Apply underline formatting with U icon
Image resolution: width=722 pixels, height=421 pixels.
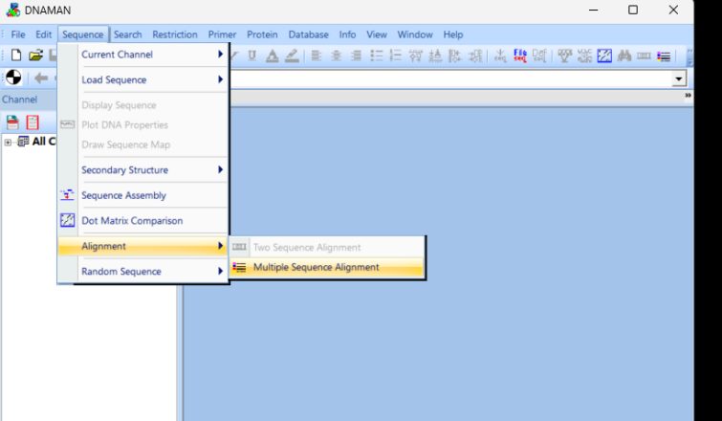pos(252,55)
